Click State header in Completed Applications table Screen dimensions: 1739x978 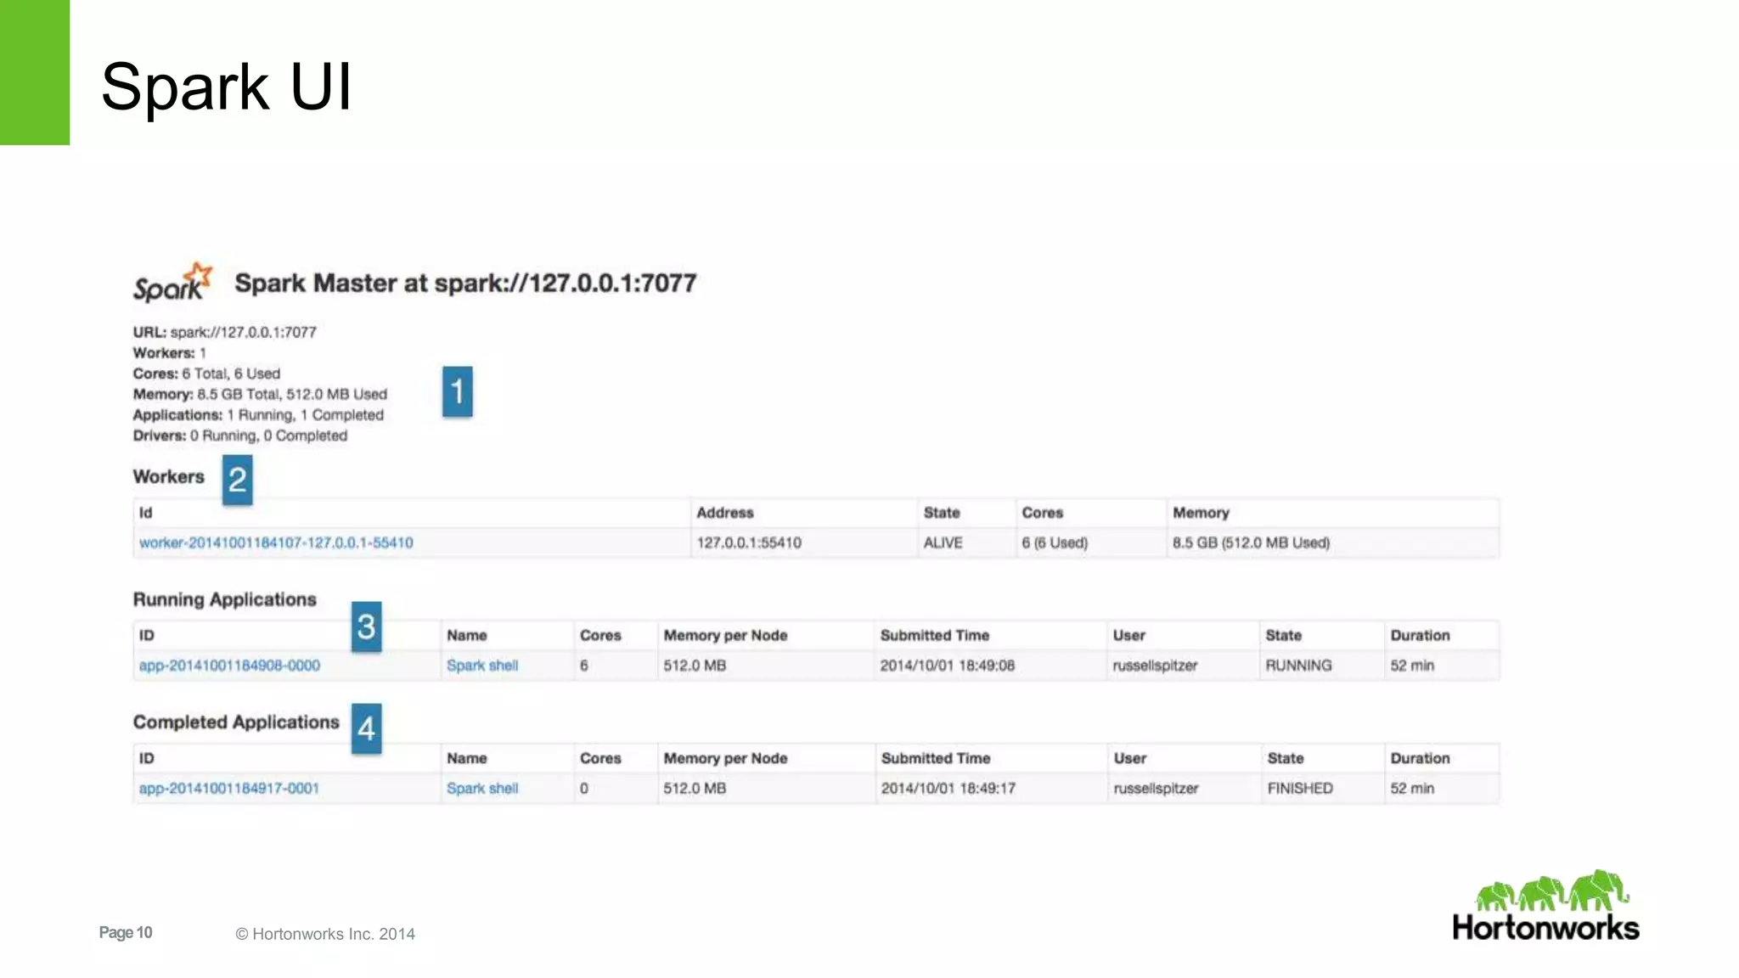pyautogui.click(x=1286, y=758)
